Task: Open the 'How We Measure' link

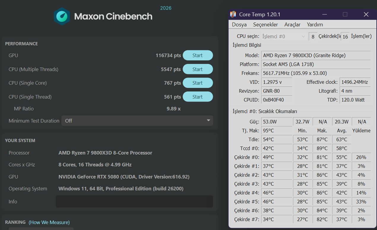Action: 49,222
